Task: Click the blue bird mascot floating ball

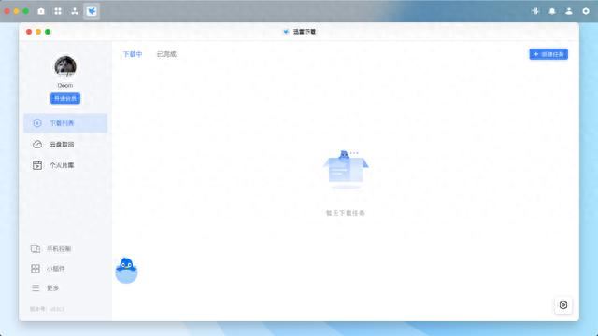Action: click(126, 271)
